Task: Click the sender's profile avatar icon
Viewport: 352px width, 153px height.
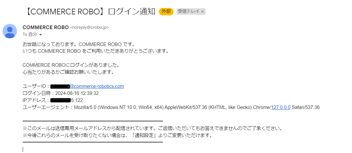Action: (10, 31)
